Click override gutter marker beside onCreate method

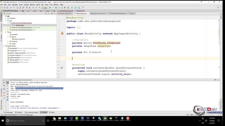pos(62,68)
